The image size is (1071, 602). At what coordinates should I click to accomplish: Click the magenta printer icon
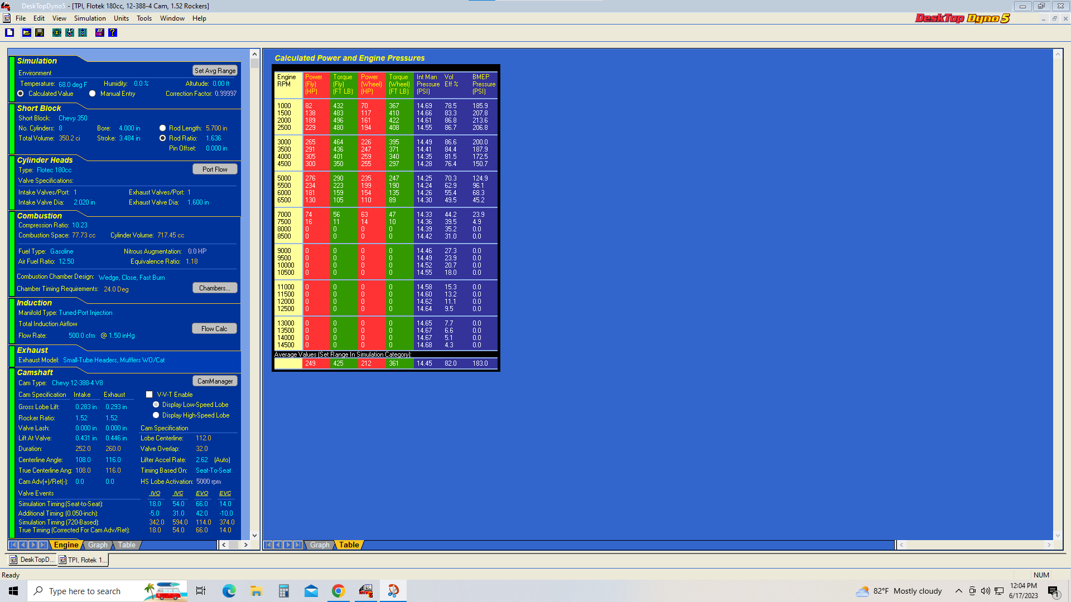(100, 33)
